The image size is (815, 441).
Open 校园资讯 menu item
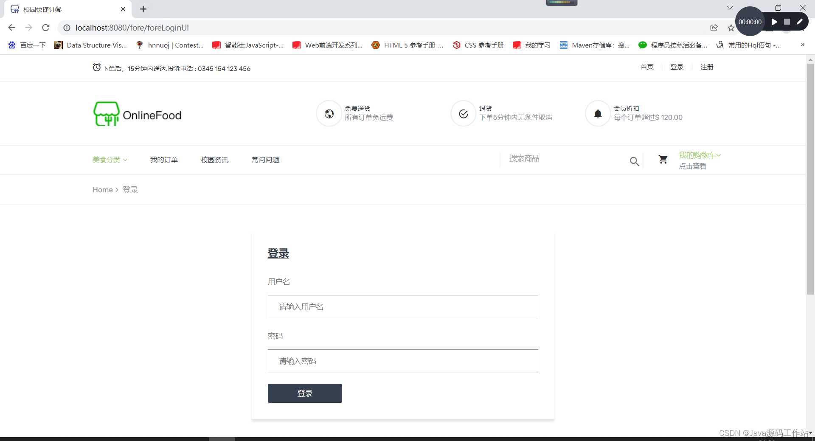214,160
